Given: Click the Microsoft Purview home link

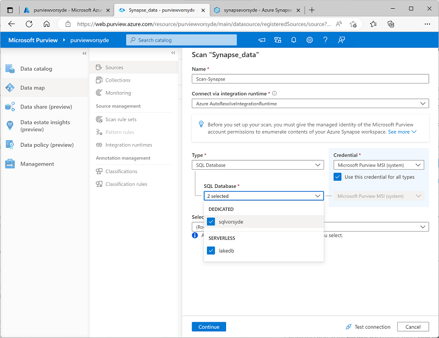Looking at the screenshot, I should point(33,40).
